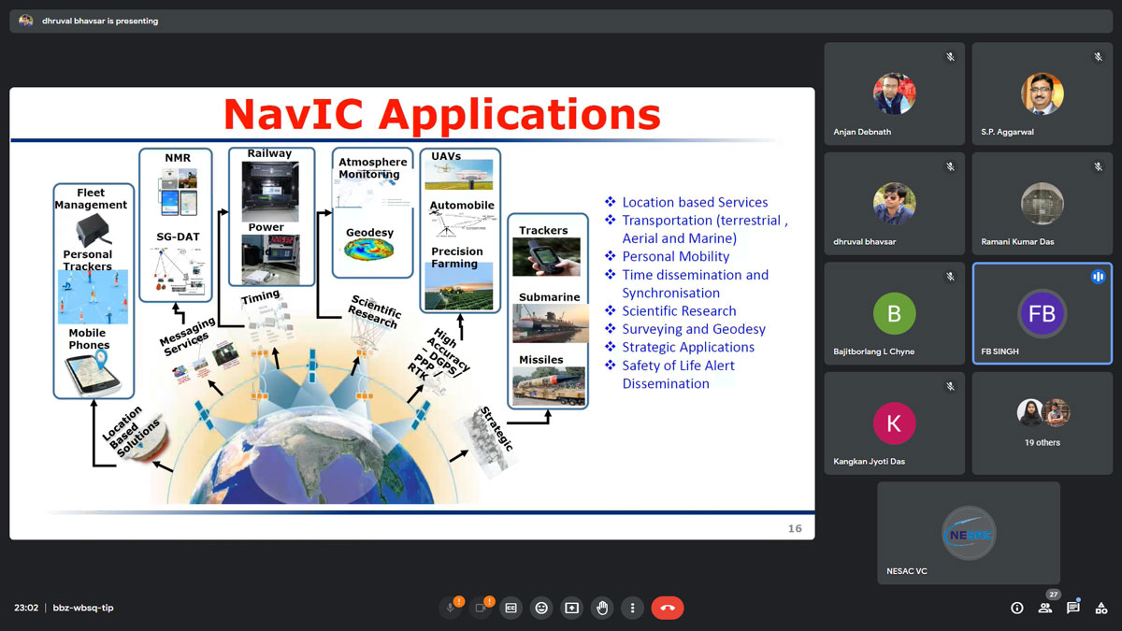Click the presenter avatar in the presenting banner
Screen dimensions: 1122x631
(x=26, y=21)
